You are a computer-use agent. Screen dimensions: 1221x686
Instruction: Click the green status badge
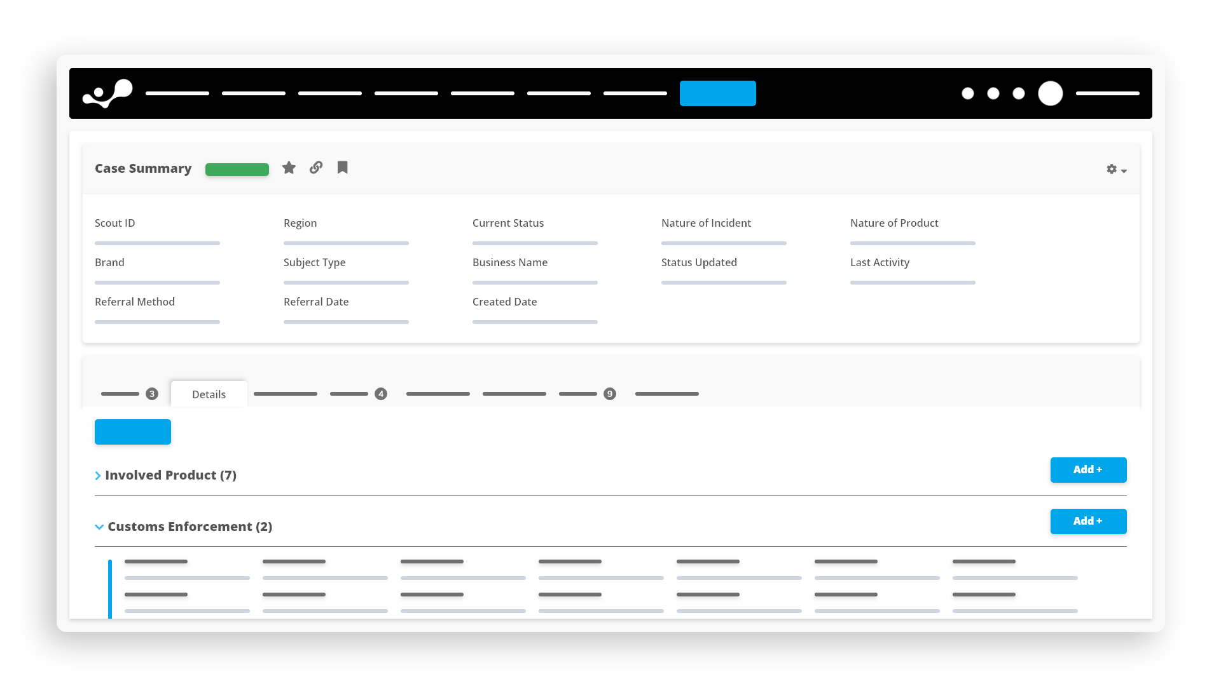coord(237,170)
